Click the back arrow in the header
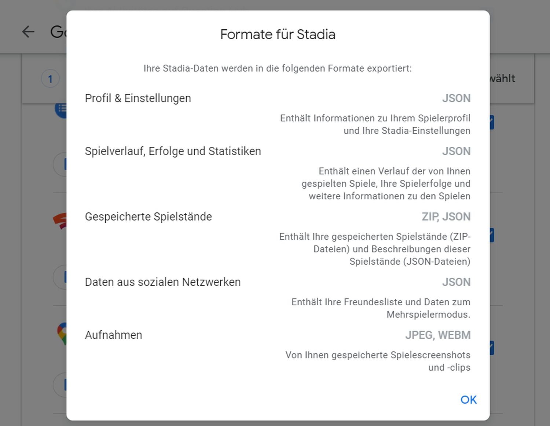The height and width of the screenshot is (426, 550). coord(28,32)
